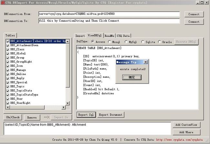Click inside the CREATE TABLE SQL text area
This screenshot has width=210, height=144.
(x=137, y=78)
